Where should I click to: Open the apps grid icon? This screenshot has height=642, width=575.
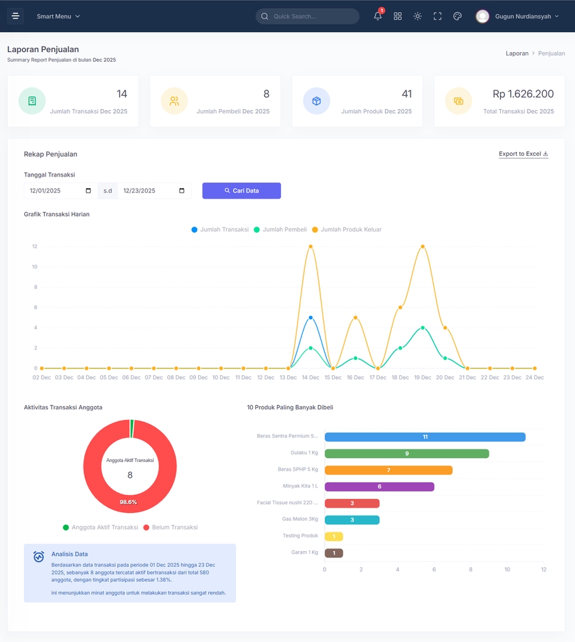tap(397, 16)
